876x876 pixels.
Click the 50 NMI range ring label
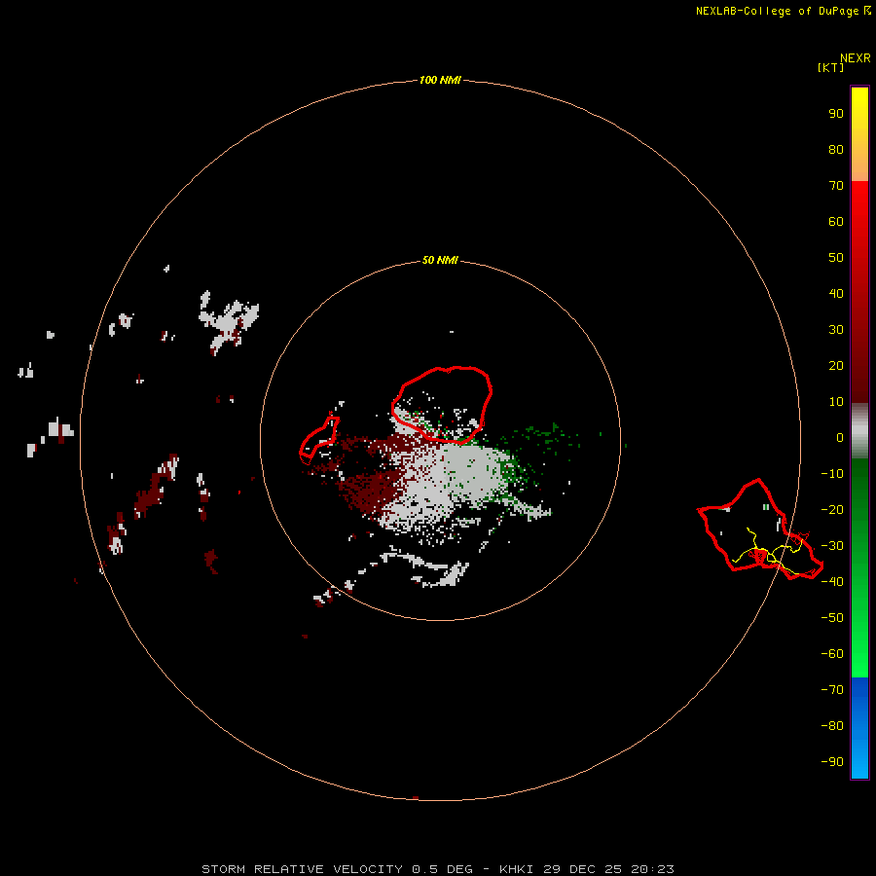[440, 260]
